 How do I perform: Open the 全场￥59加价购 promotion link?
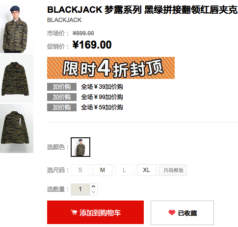click(102, 107)
